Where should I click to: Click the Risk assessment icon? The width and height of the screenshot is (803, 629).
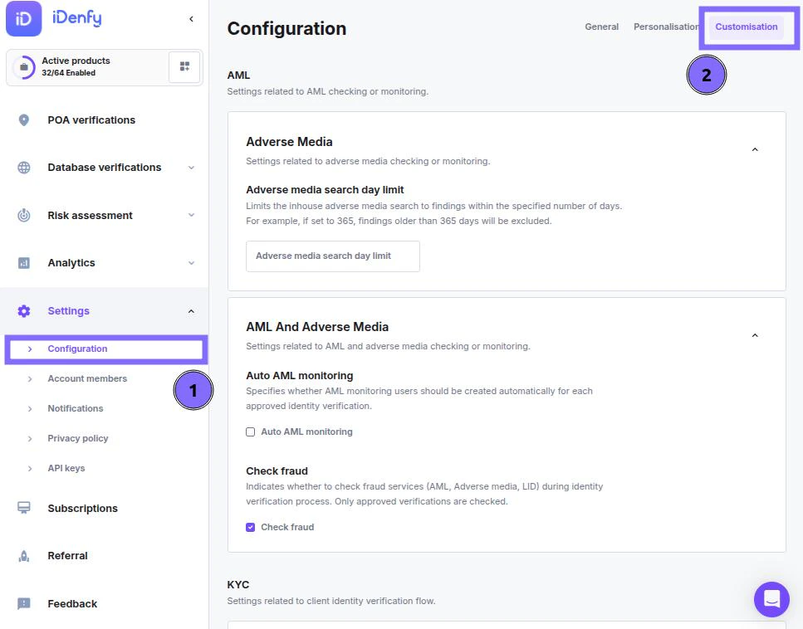pyautogui.click(x=23, y=216)
